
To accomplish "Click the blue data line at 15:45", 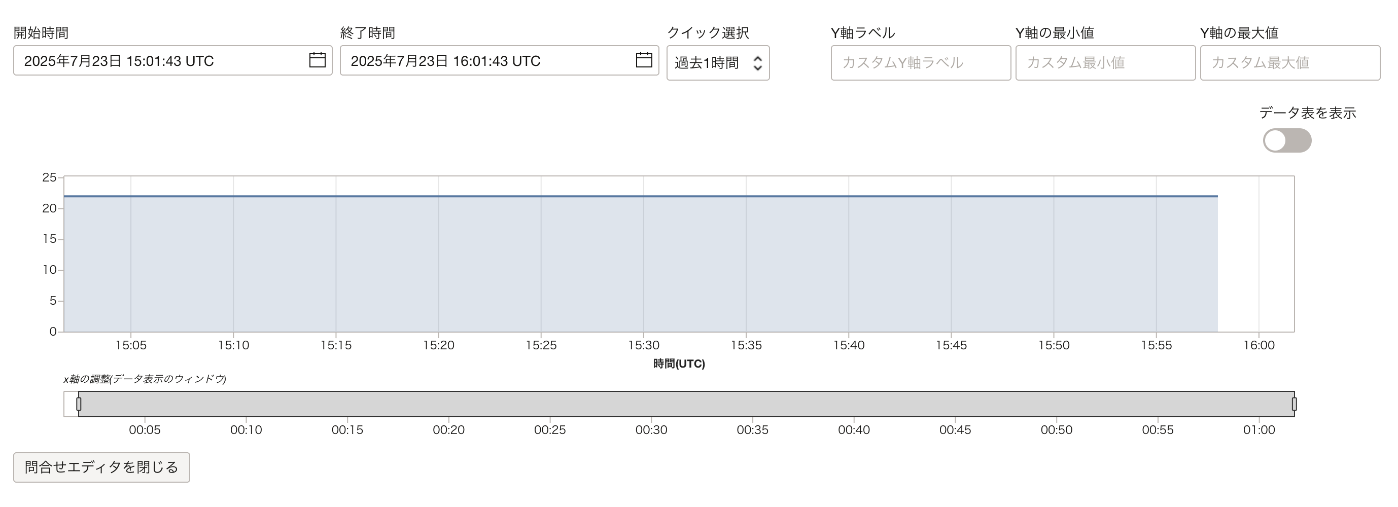I will coord(951,196).
